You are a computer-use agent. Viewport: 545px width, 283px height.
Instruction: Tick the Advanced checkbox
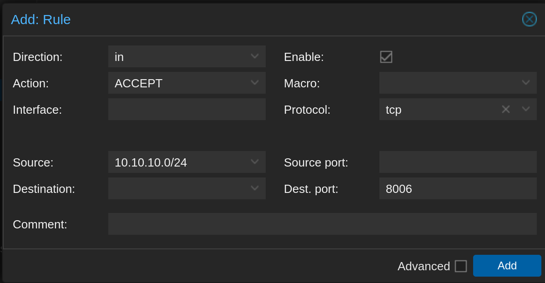click(461, 266)
